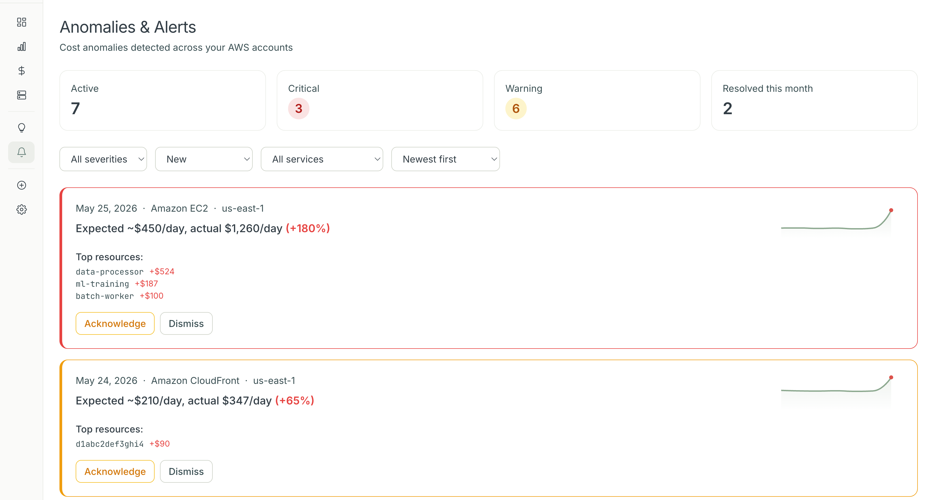This screenshot has width=934, height=500.
Task: Dismiss the Amazon CloudFront anomaly
Action: pos(186,471)
